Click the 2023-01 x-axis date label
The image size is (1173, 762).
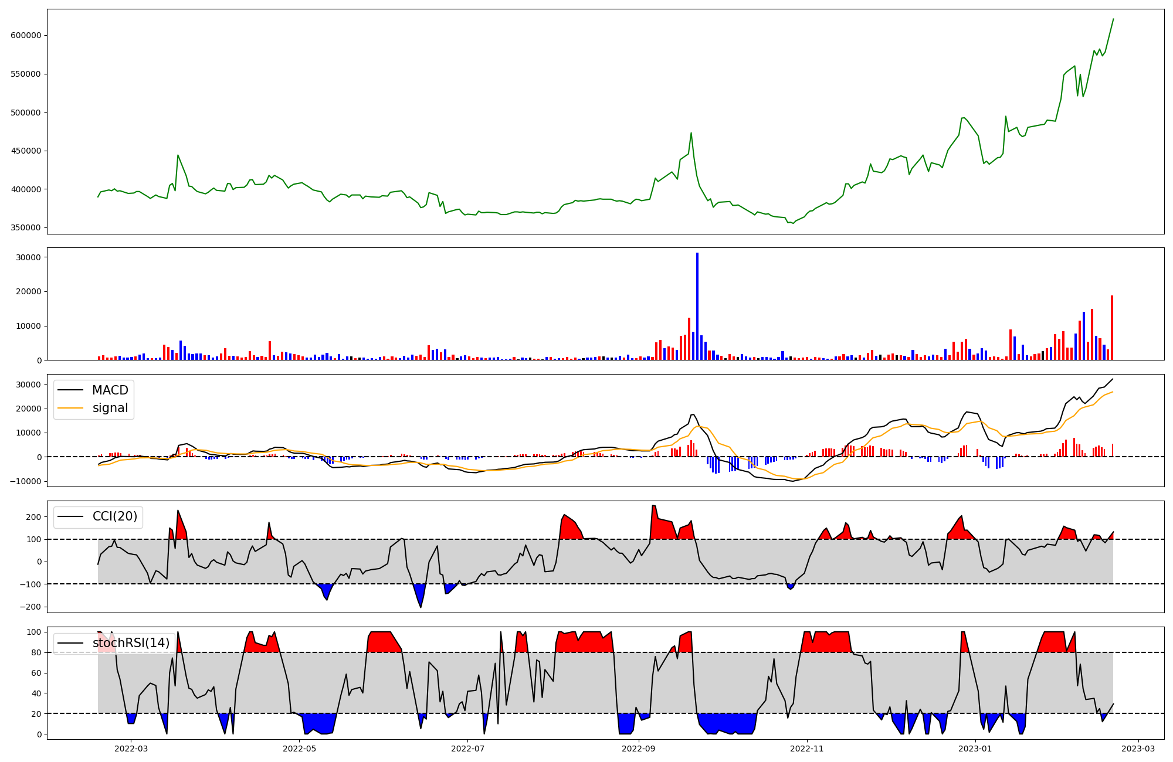tap(975, 748)
